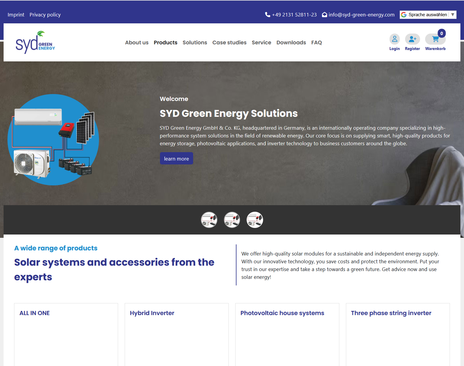The image size is (464, 366).
Task: Select the first slider thumbnail
Action: (209, 220)
